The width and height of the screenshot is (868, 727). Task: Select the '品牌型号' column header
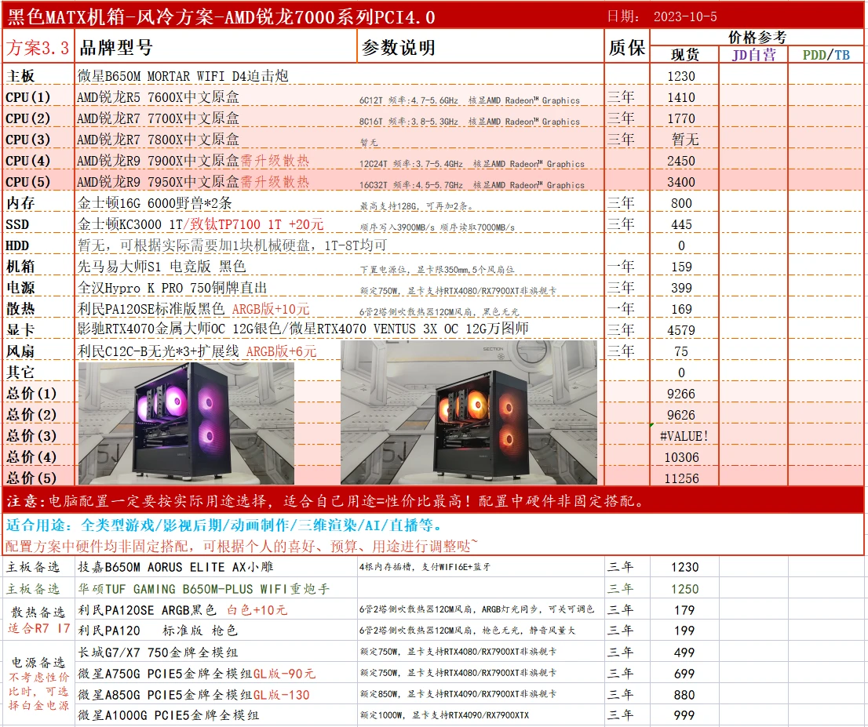tap(115, 48)
